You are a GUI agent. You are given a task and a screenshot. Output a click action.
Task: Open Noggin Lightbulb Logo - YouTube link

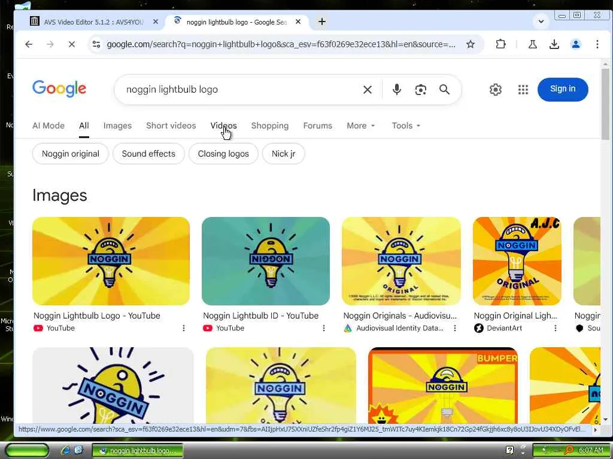[96, 316]
